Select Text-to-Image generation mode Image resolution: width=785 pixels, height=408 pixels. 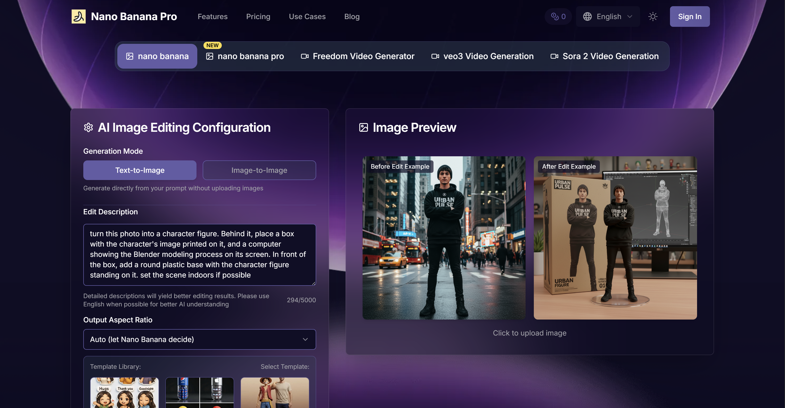[x=140, y=170]
